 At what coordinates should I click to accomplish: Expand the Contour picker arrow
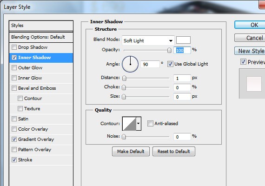click(x=139, y=124)
